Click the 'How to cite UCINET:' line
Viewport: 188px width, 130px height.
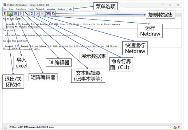pos(12,19)
